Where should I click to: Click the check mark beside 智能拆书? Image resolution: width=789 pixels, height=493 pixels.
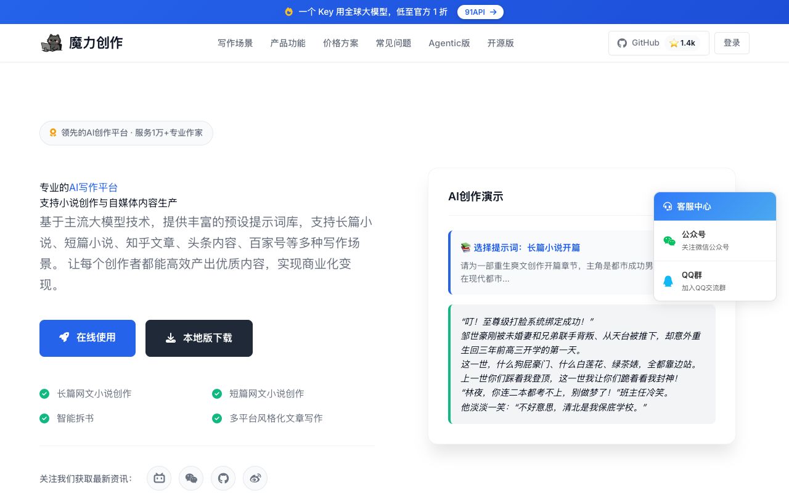(44, 418)
